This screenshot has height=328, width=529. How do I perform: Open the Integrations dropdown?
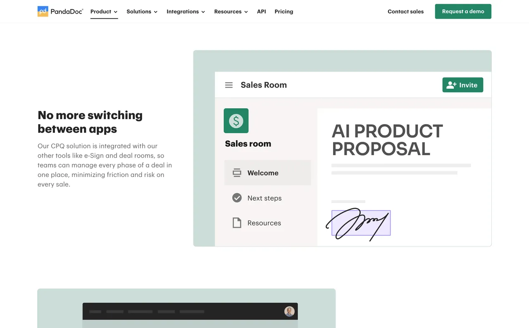(x=186, y=12)
